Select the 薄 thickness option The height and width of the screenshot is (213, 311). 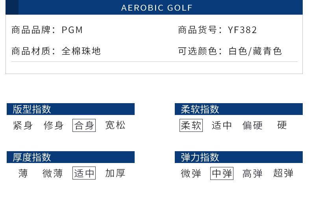(x=23, y=173)
